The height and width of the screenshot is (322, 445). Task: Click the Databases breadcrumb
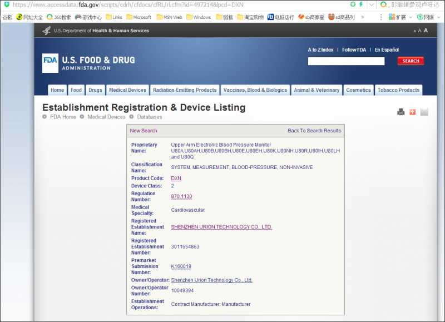[x=150, y=117]
